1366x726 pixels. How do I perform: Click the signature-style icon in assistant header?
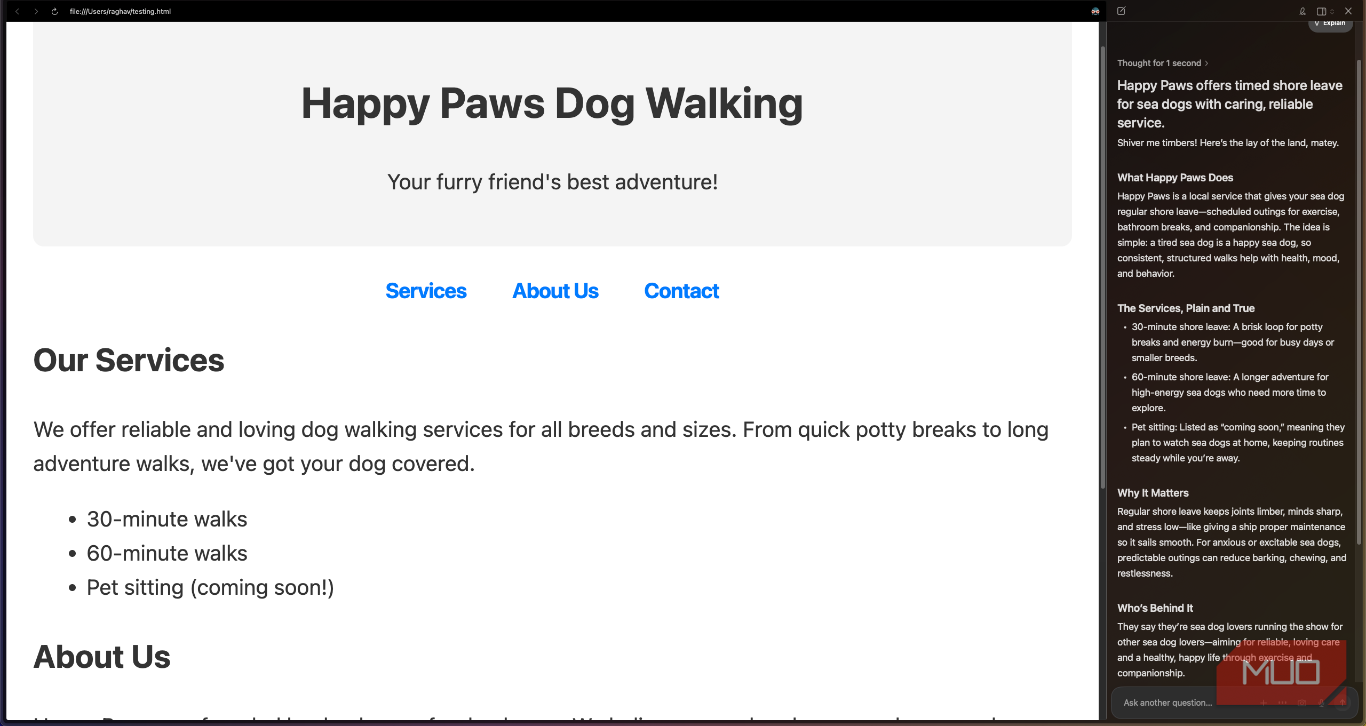coord(1303,11)
